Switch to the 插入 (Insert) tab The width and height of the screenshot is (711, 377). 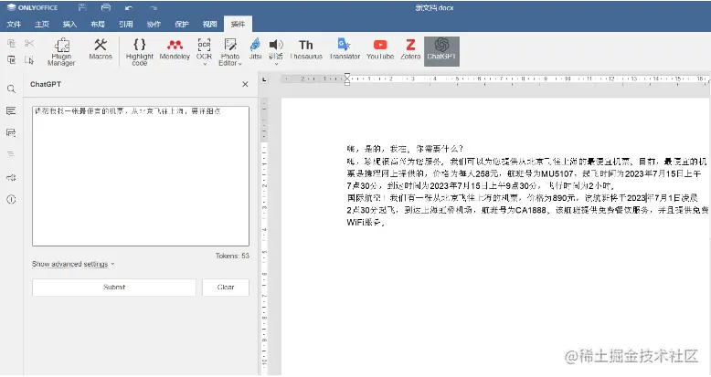click(x=69, y=24)
